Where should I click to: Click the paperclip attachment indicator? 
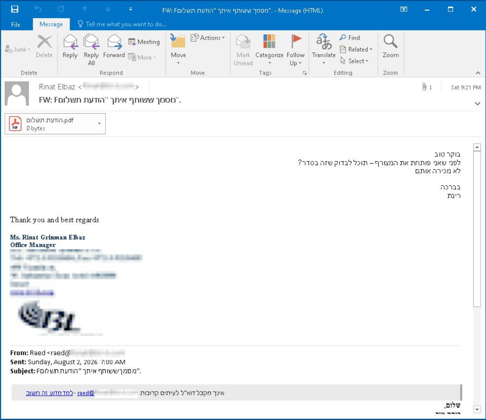[x=424, y=87]
